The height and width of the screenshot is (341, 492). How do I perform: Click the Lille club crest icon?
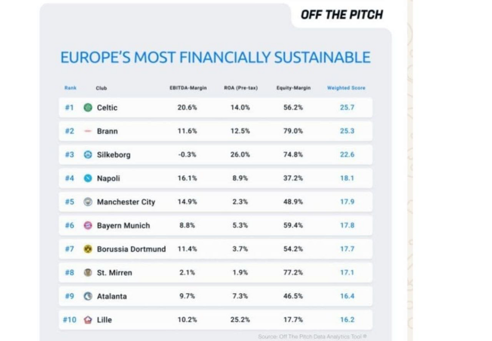click(x=88, y=320)
